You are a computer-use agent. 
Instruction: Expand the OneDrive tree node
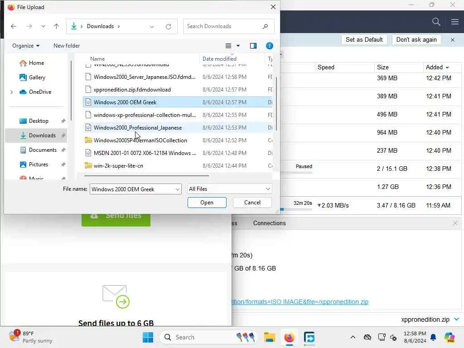point(11,92)
